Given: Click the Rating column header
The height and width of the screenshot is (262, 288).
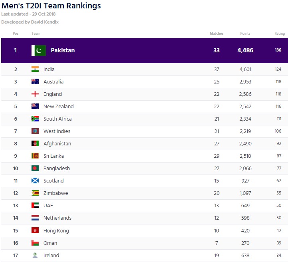Looking at the screenshot, I should [x=280, y=34].
